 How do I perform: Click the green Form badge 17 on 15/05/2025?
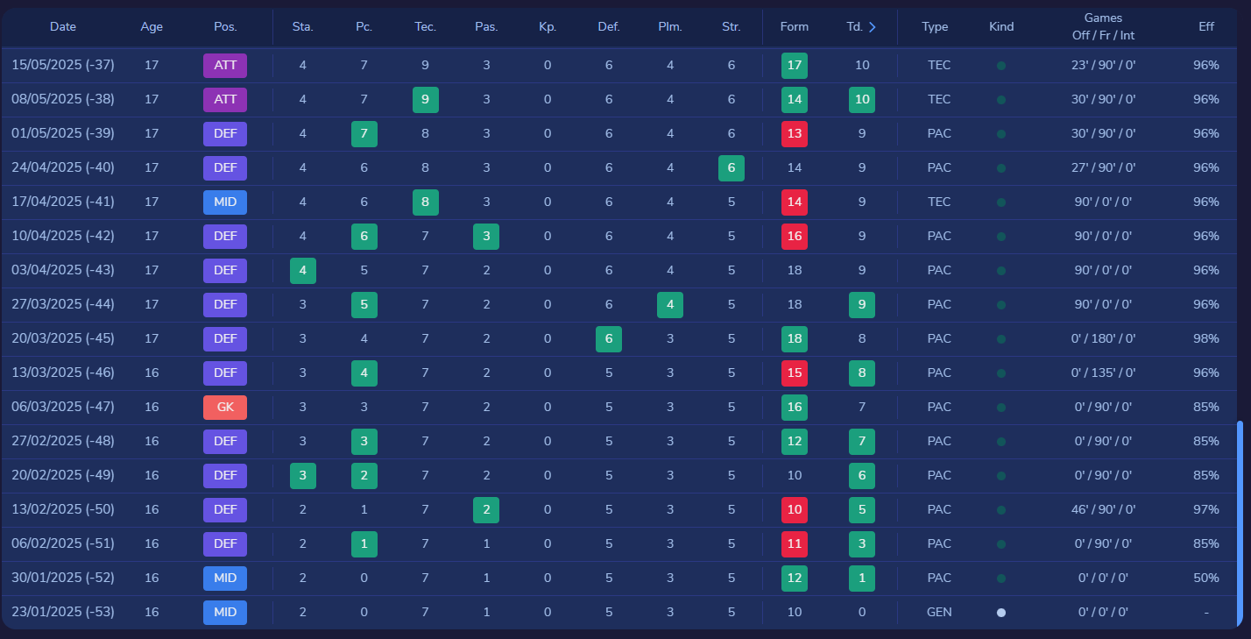794,66
